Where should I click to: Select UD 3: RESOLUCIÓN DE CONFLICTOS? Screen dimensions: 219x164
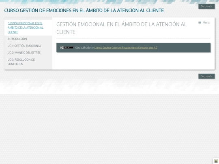point(21,62)
